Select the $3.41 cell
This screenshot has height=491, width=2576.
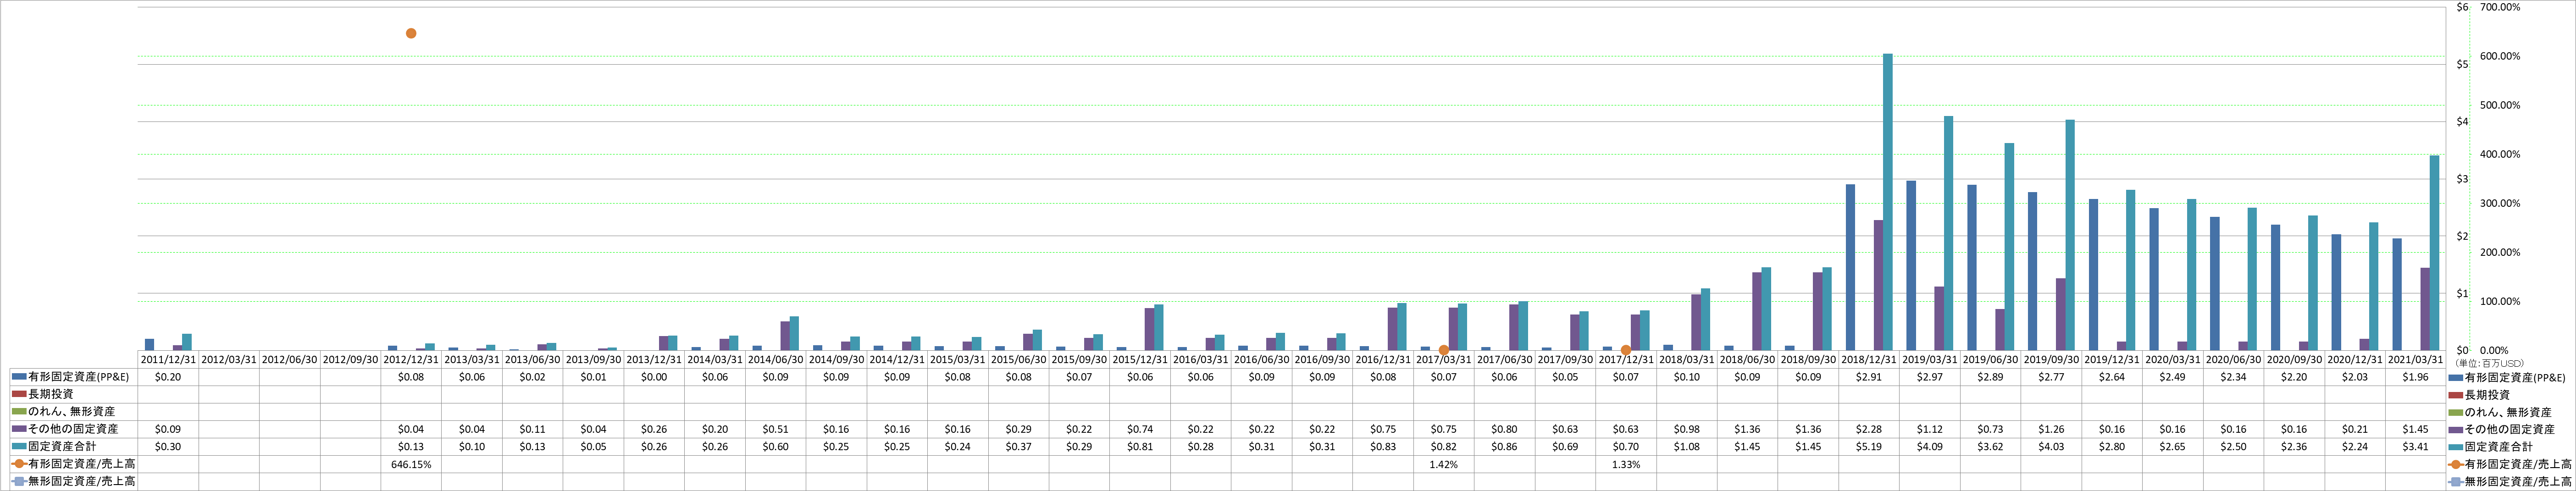[2415, 447]
